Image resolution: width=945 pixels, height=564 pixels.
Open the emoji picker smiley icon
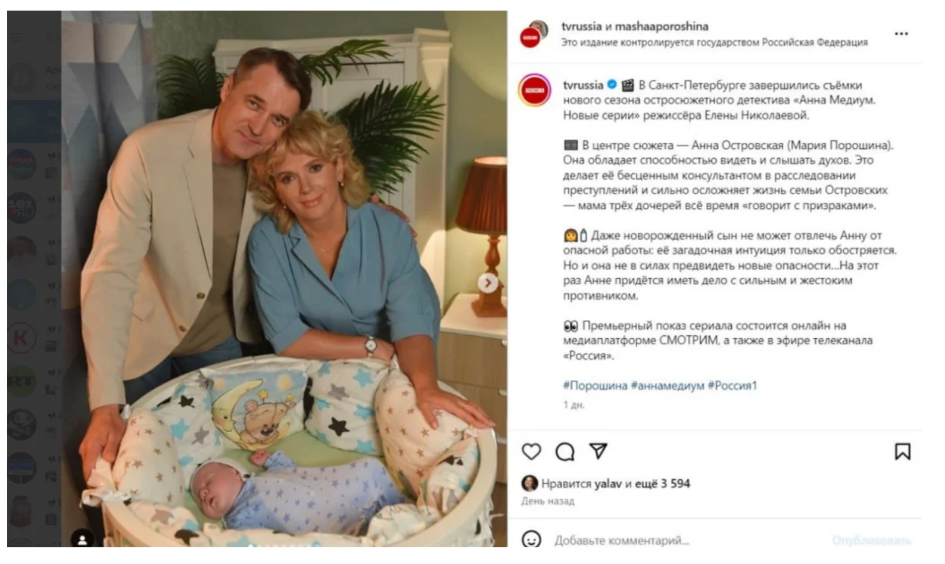(x=531, y=539)
